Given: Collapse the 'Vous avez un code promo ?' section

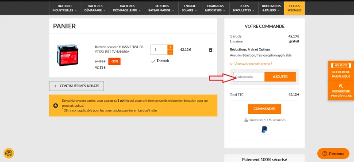Looking at the screenshot, I should (x=251, y=64).
